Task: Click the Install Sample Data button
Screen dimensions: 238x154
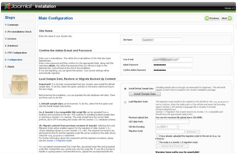Action: 145,94
